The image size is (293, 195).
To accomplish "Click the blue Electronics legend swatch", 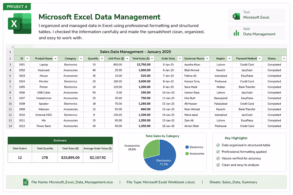I will 187,147.
